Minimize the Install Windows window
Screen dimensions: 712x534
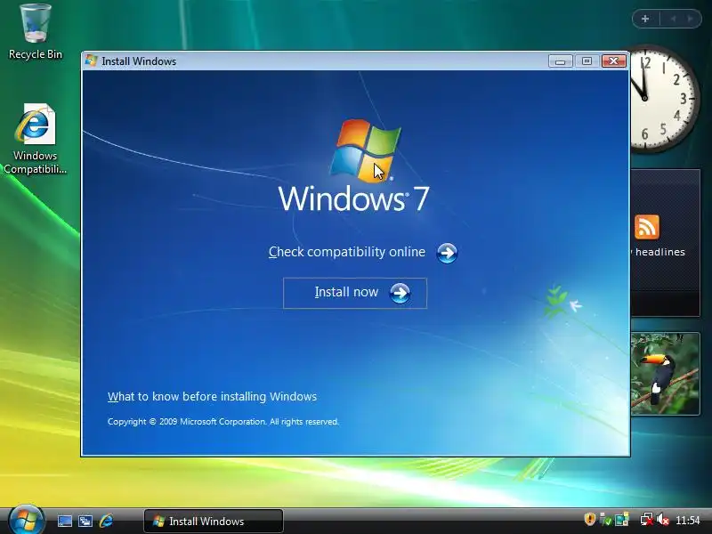point(560,61)
